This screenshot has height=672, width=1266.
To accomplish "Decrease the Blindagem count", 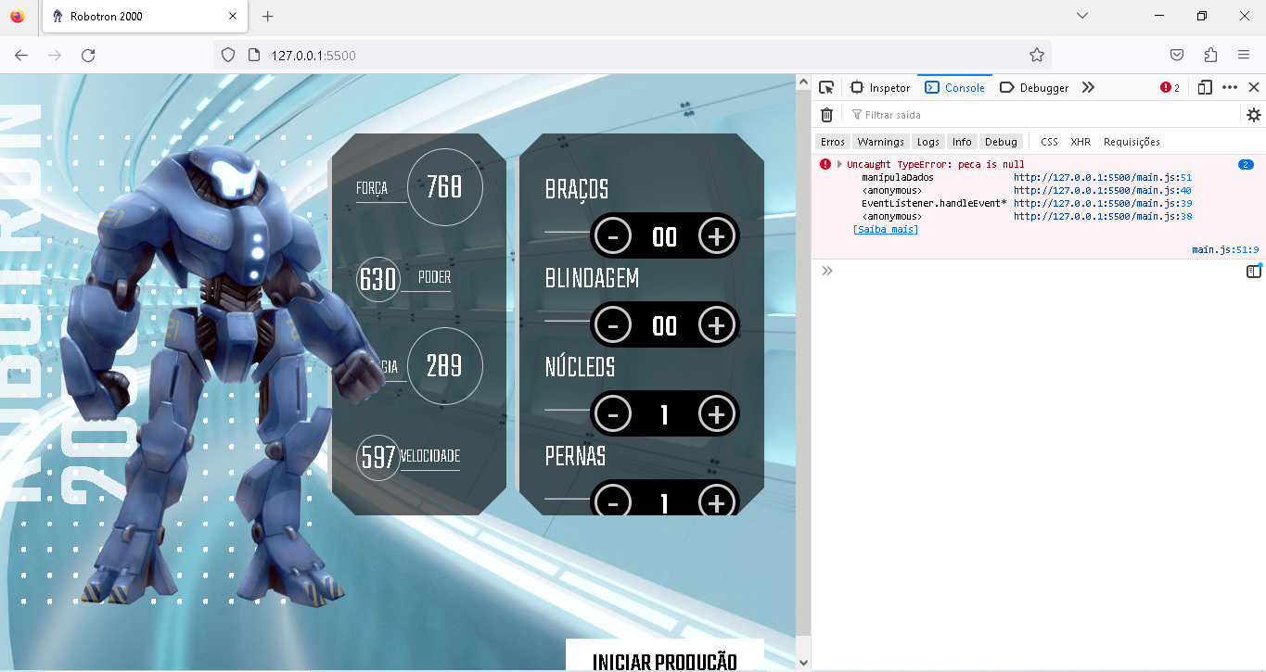I will (x=612, y=325).
